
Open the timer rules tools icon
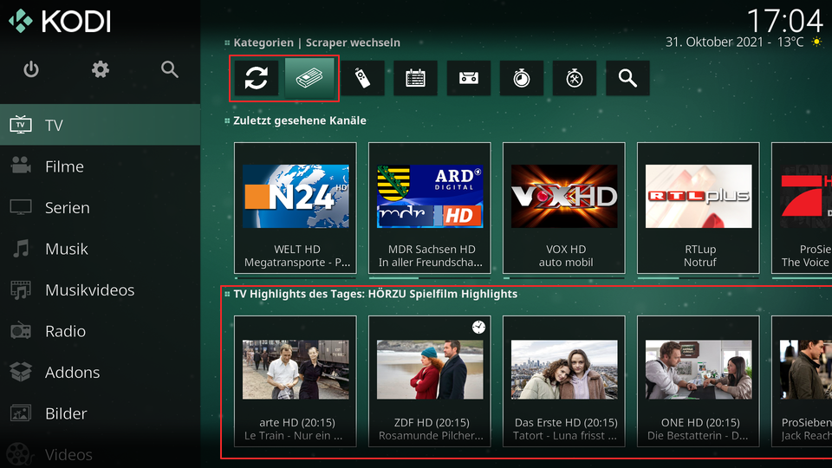coord(575,79)
